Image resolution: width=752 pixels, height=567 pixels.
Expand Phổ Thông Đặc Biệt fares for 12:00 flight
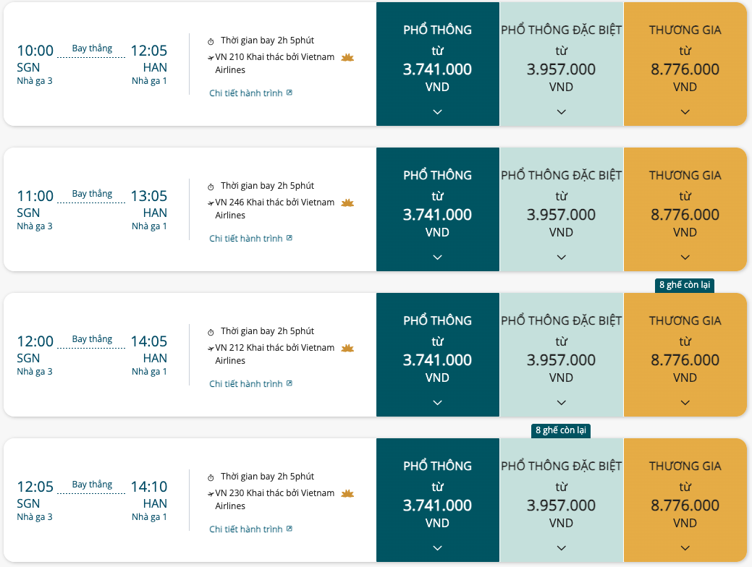point(561,403)
